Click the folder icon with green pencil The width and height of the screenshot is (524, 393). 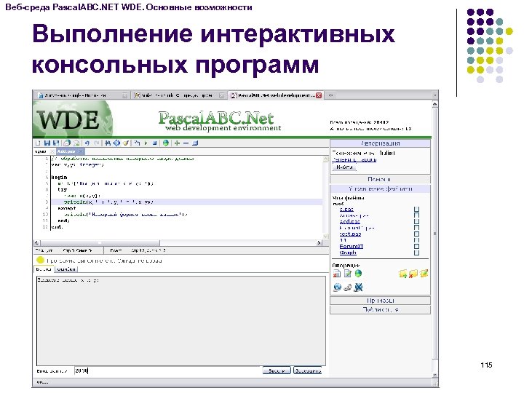click(424, 274)
